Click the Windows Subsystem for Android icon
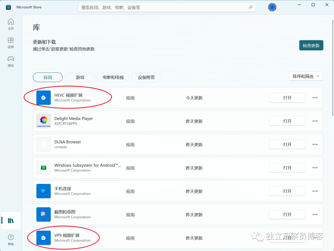Viewport: 334px width, 251px height. (x=44, y=168)
